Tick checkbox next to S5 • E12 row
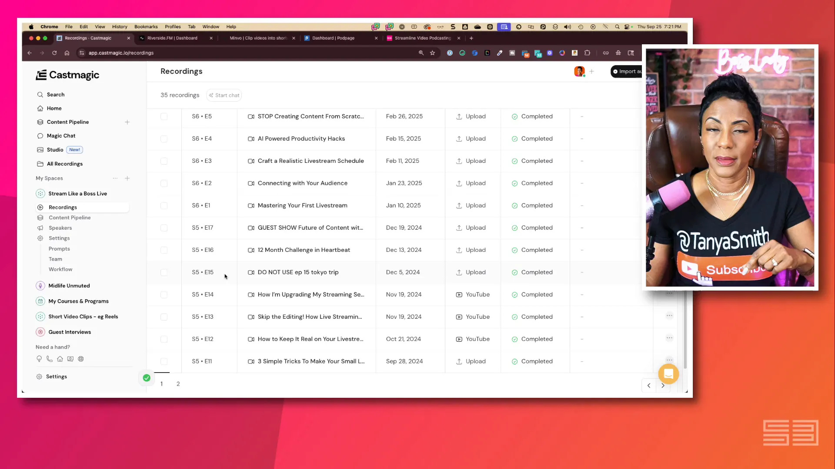835x469 pixels. pyautogui.click(x=164, y=339)
